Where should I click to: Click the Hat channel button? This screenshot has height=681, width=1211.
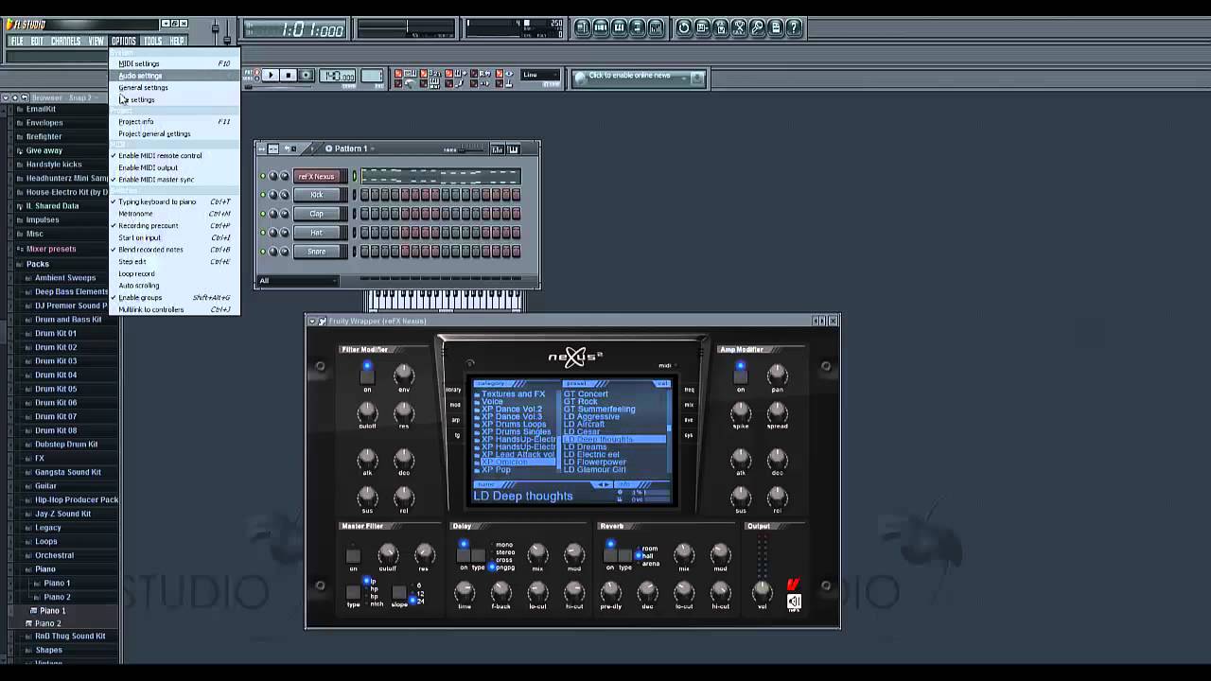[x=317, y=233]
